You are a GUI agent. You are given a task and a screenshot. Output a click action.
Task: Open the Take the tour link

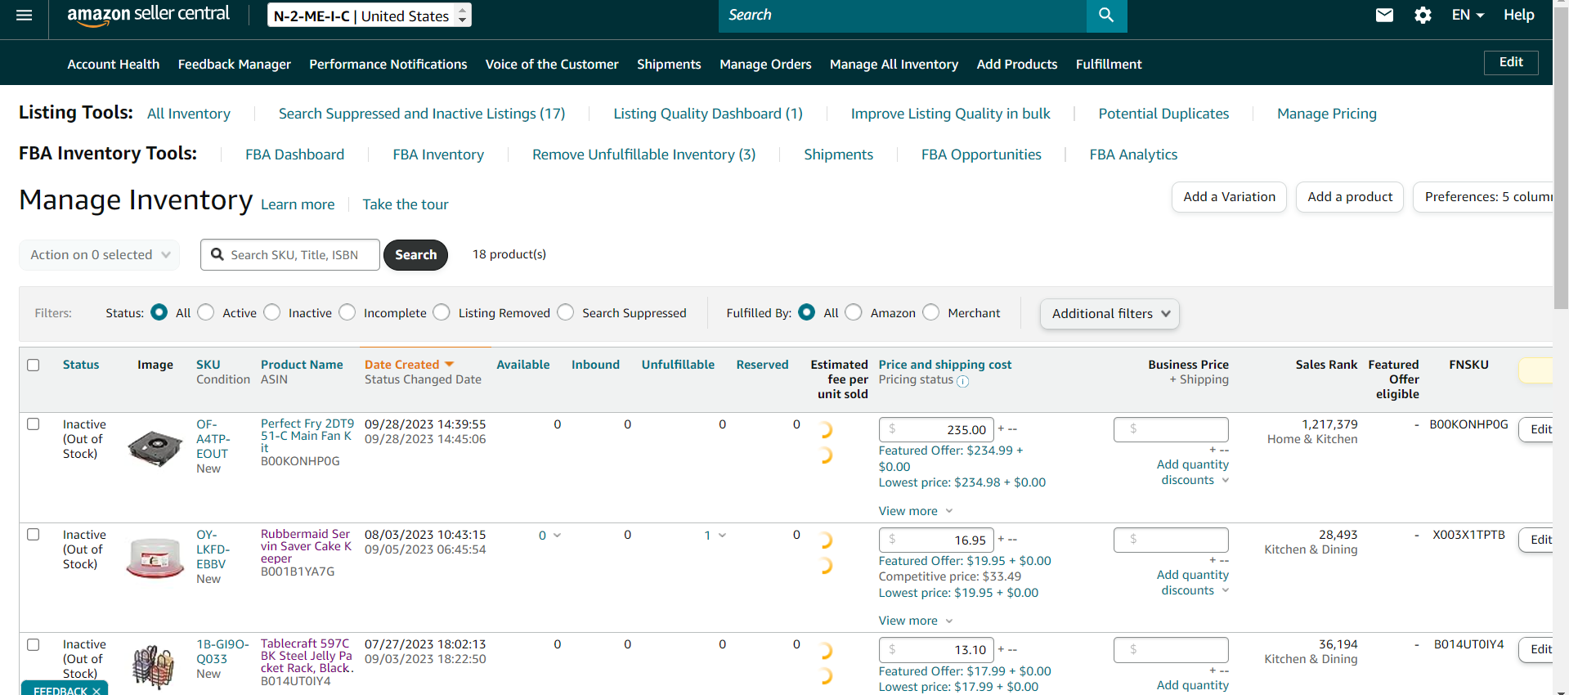(406, 204)
